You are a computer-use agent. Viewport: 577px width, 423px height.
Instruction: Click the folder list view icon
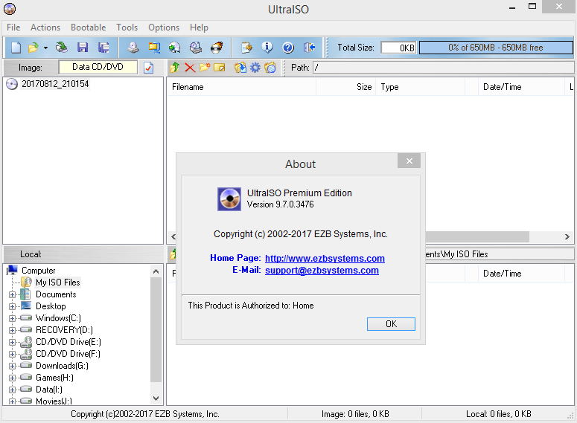(x=270, y=67)
